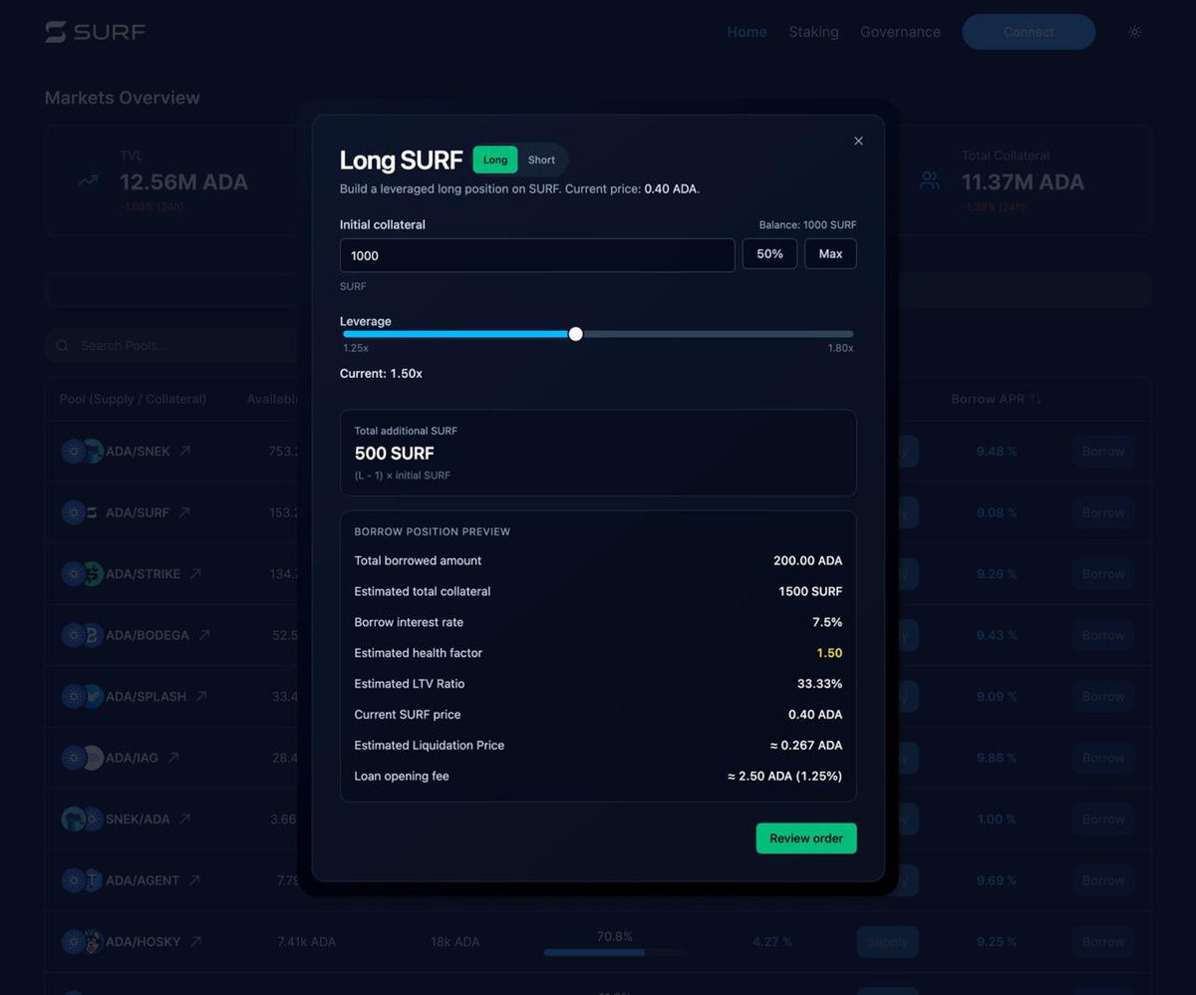Click Borrow button in ADA/STRIKE row

[x=1103, y=574]
